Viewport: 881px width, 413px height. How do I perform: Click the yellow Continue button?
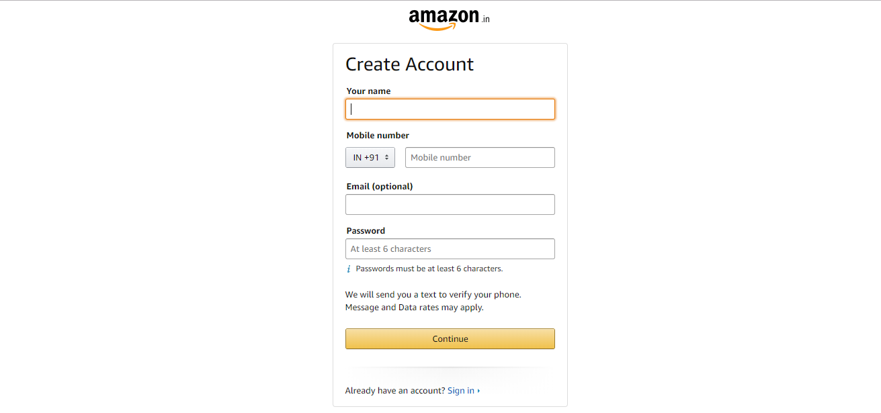[x=450, y=339]
